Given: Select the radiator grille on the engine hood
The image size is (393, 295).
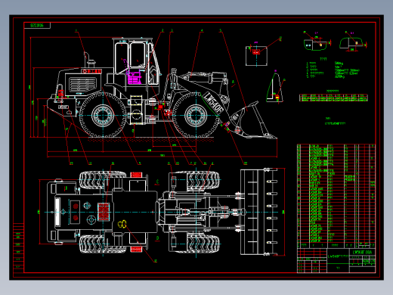Looking at the screenshot, I should tap(82, 85).
